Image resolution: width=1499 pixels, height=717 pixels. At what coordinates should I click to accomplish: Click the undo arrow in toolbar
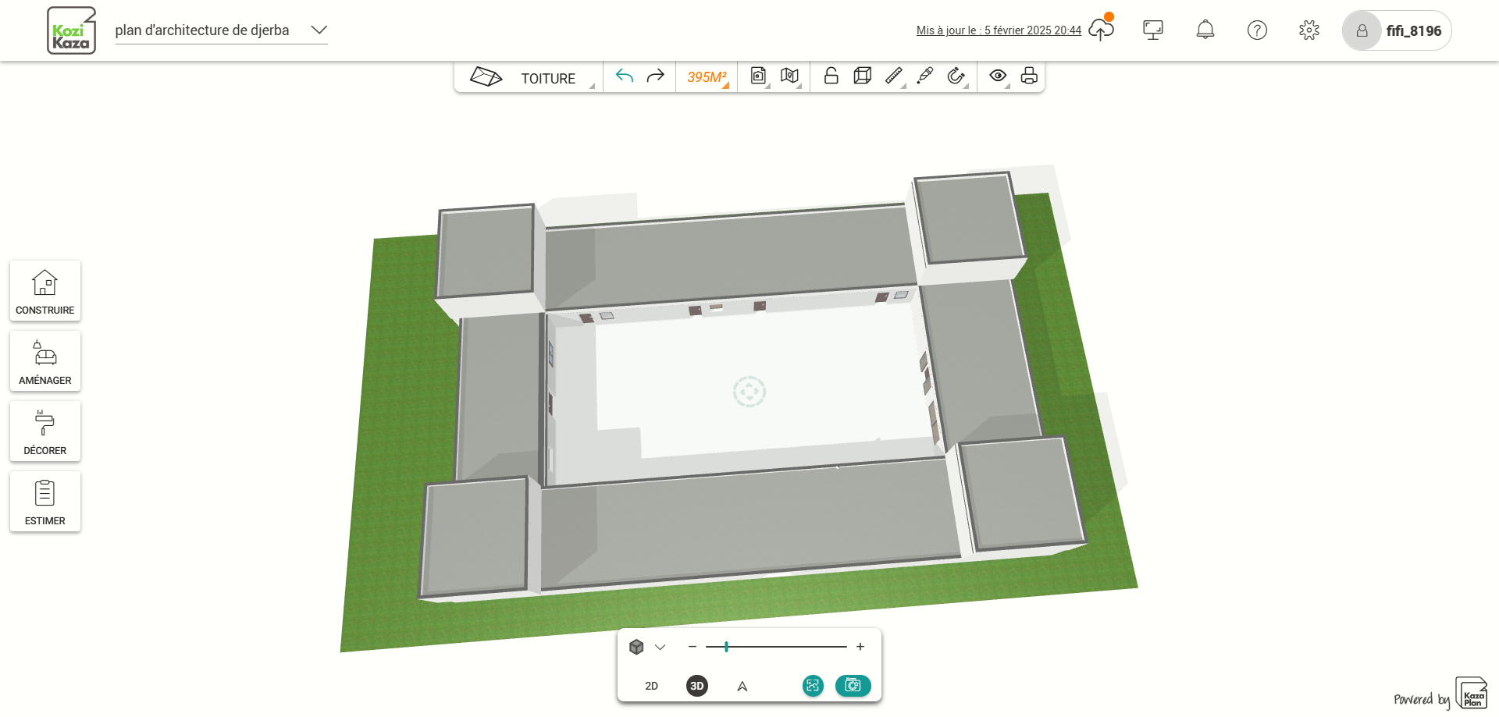(x=624, y=76)
